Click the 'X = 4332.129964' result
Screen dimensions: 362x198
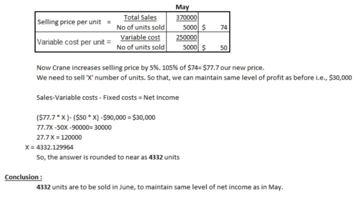[x=51, y=147]
